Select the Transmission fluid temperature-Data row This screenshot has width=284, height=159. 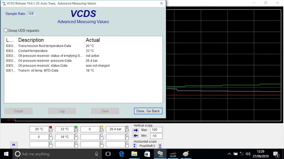point(83,46)
